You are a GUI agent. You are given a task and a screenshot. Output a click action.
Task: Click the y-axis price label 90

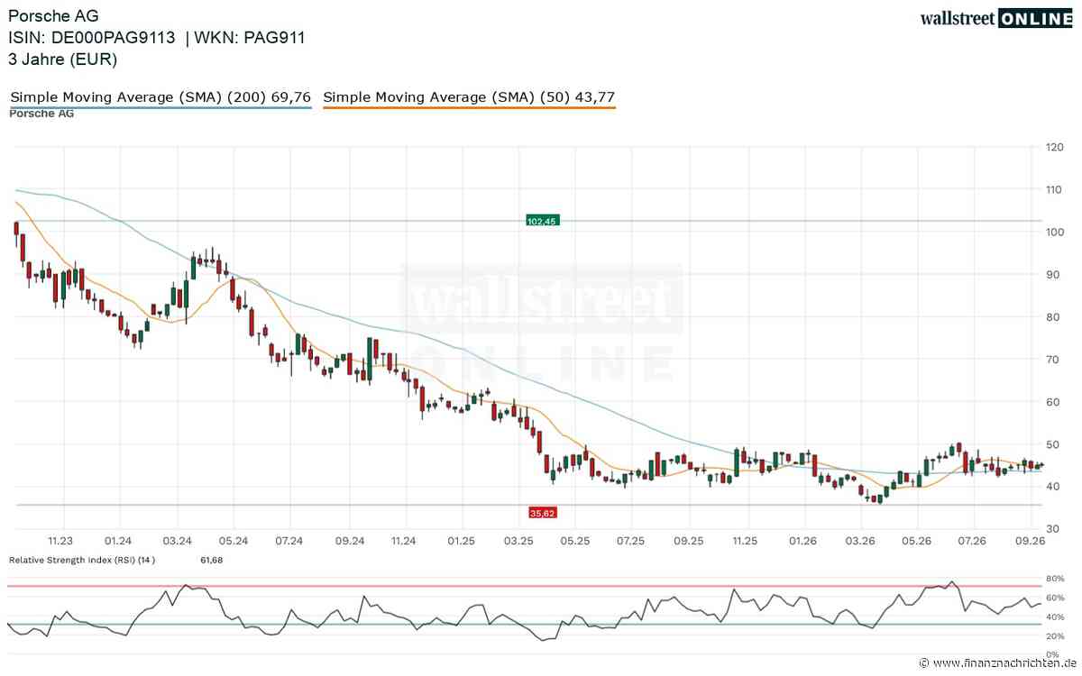[1052, 274]
